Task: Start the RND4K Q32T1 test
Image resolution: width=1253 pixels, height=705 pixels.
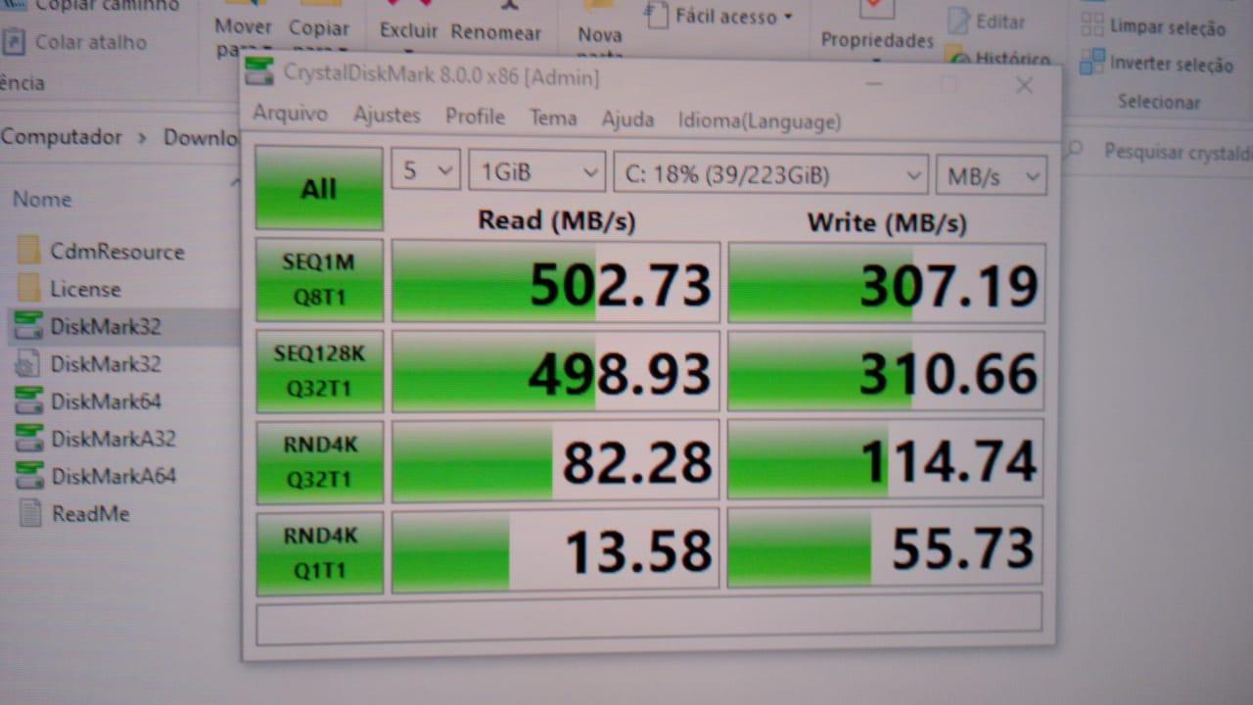Action: pyautogui.click(x=319, y=462)
